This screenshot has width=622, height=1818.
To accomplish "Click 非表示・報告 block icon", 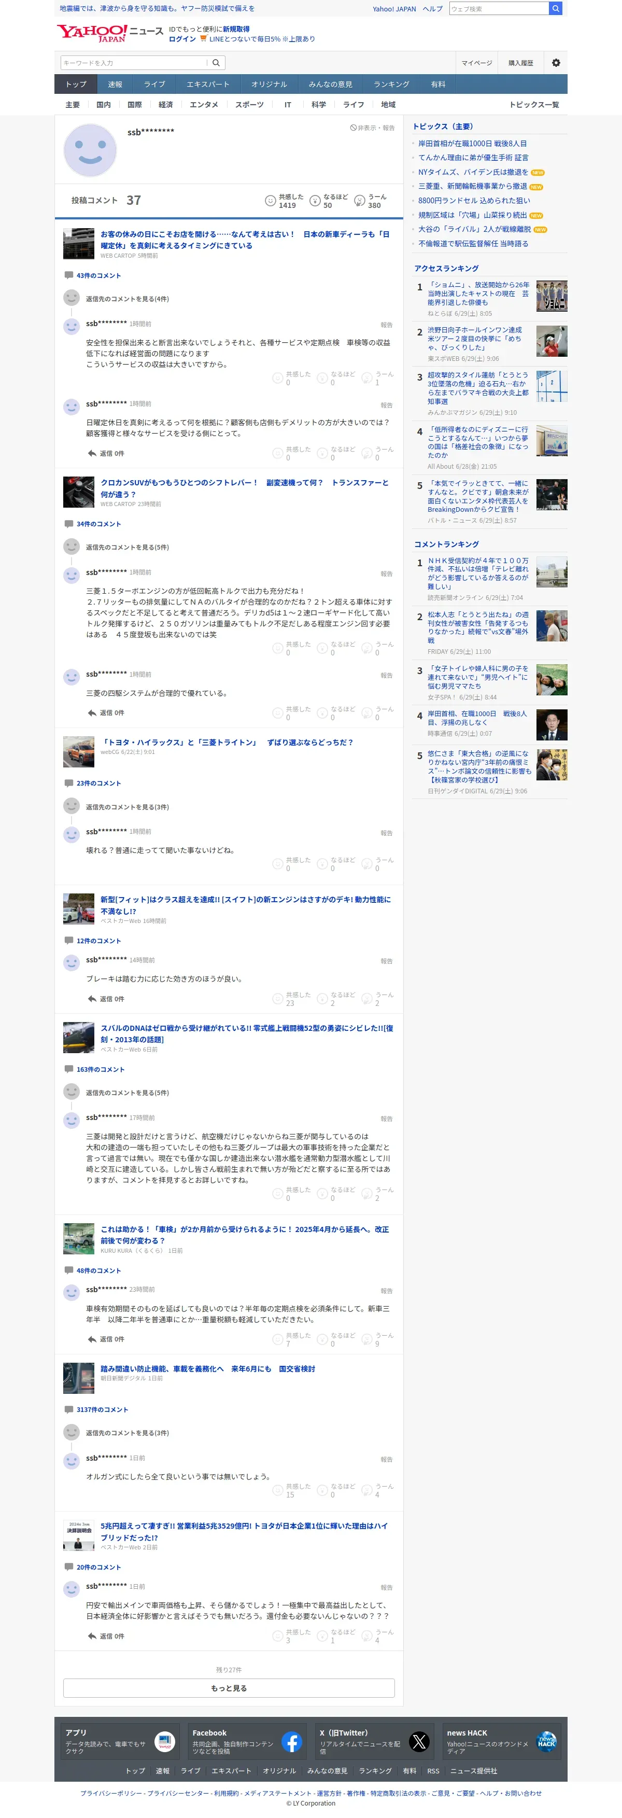I will point(354,128).
